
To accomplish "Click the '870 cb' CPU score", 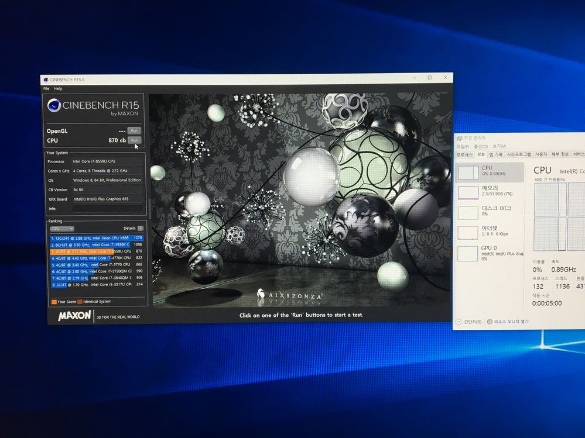I will pyautogui.click(x=117, y=140).
